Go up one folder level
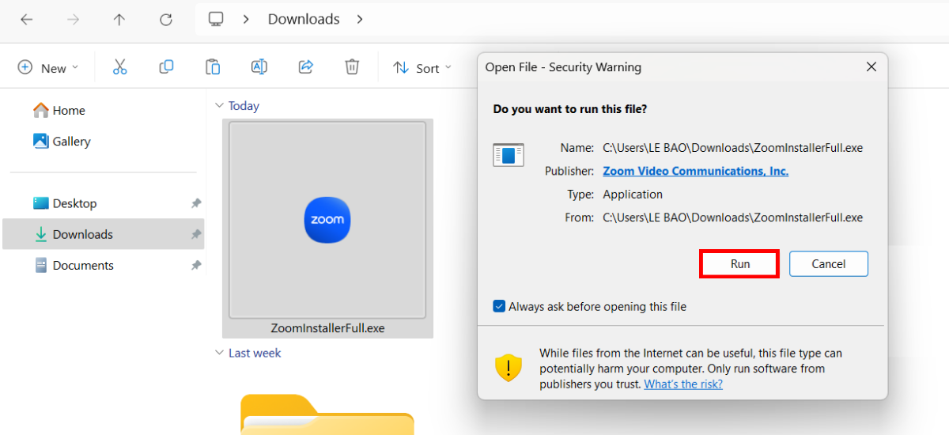 click(119, 20)
